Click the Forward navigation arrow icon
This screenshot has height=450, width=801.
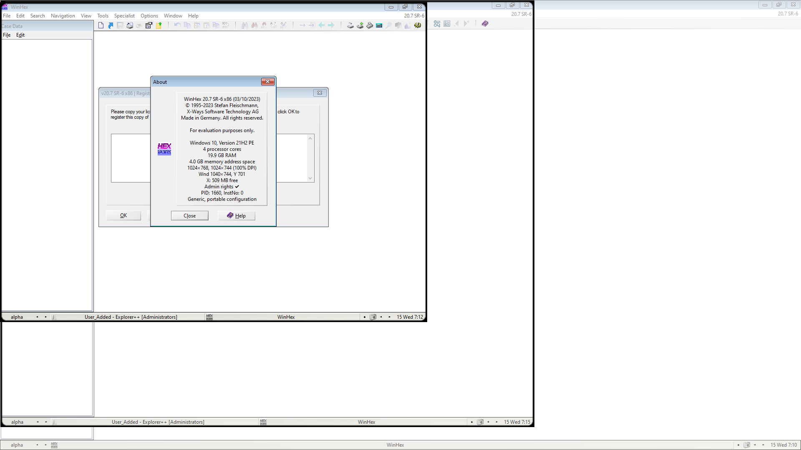point(331,25)
